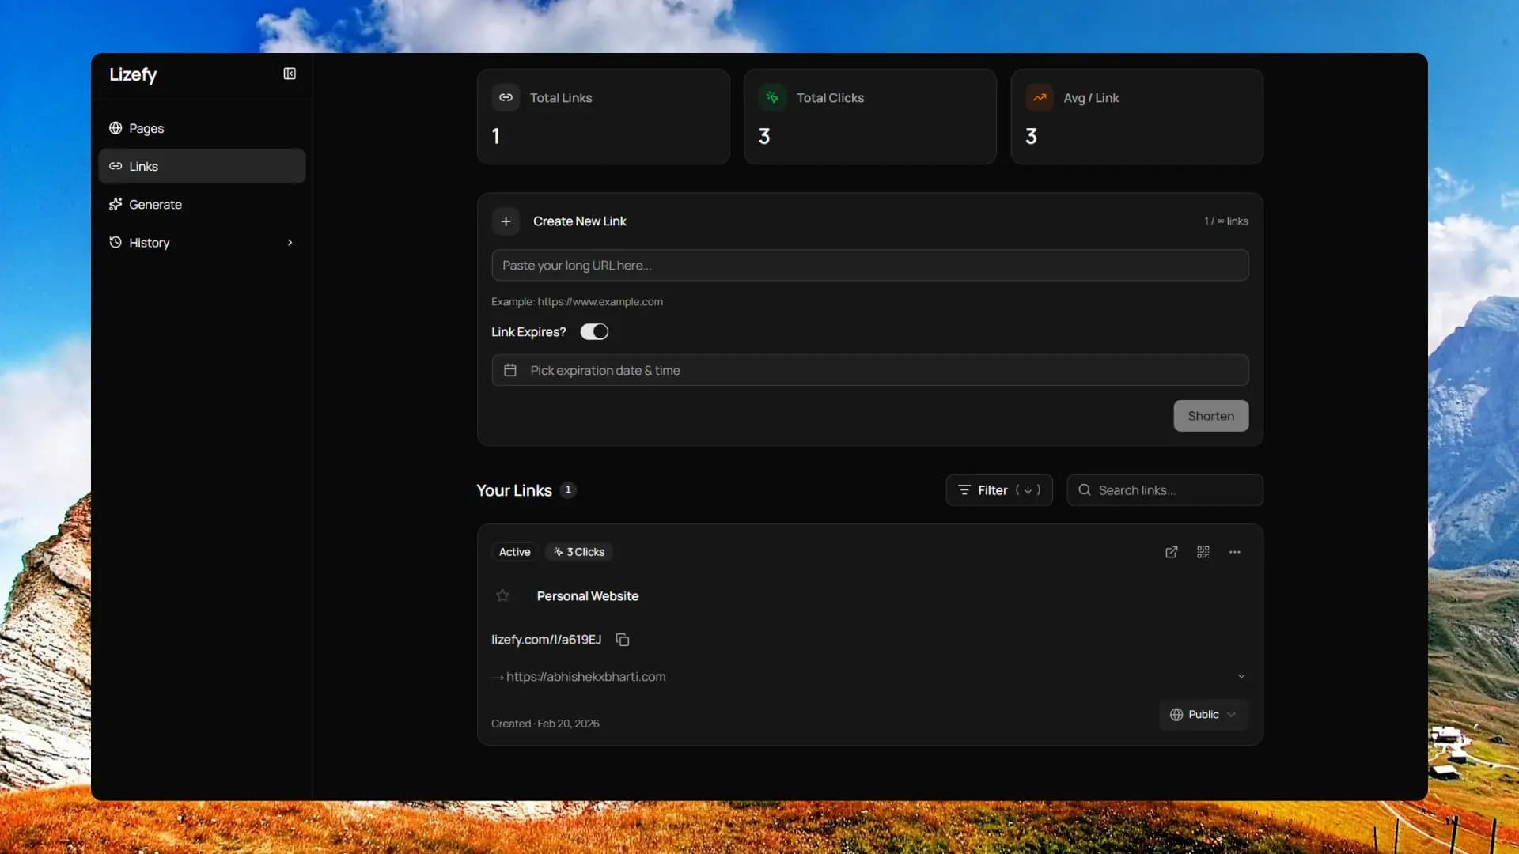This screenshot has height=854, width=1519.
Task: Toggle the Link Expires switch off
Action: (x=593, y=331)
